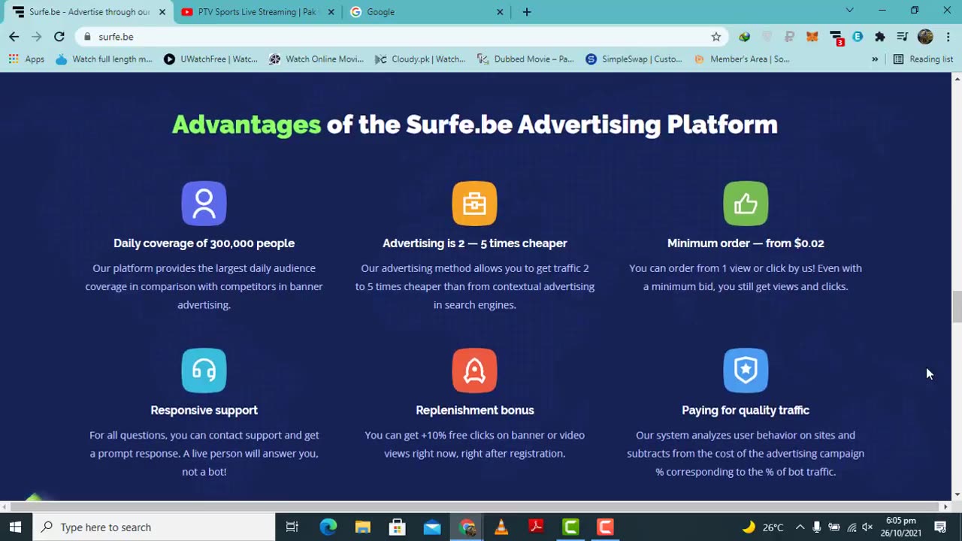The height and width of the screenshot is (541, 962).
Task: Switch to the PTV Sports Live Streaming tab
Action: (x=257, y=11)
